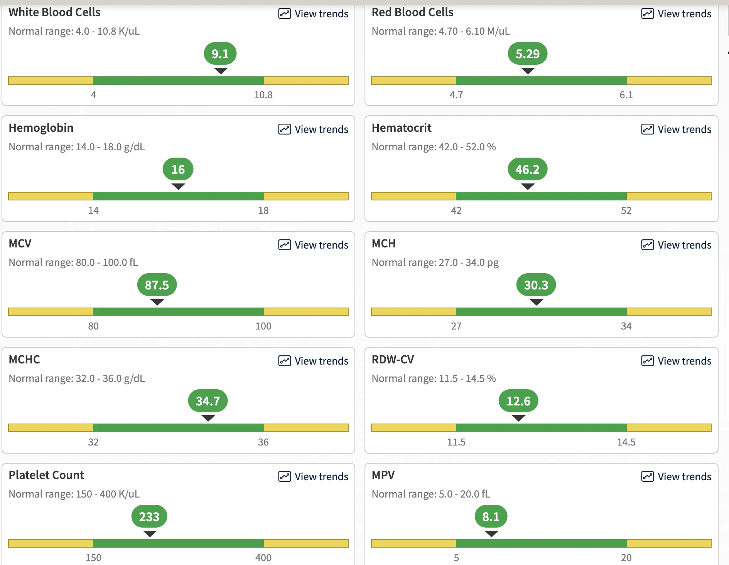Click the RDW-CV 12.6 value bubble
This screenshot has height=565, width=729.
point(518,401)
